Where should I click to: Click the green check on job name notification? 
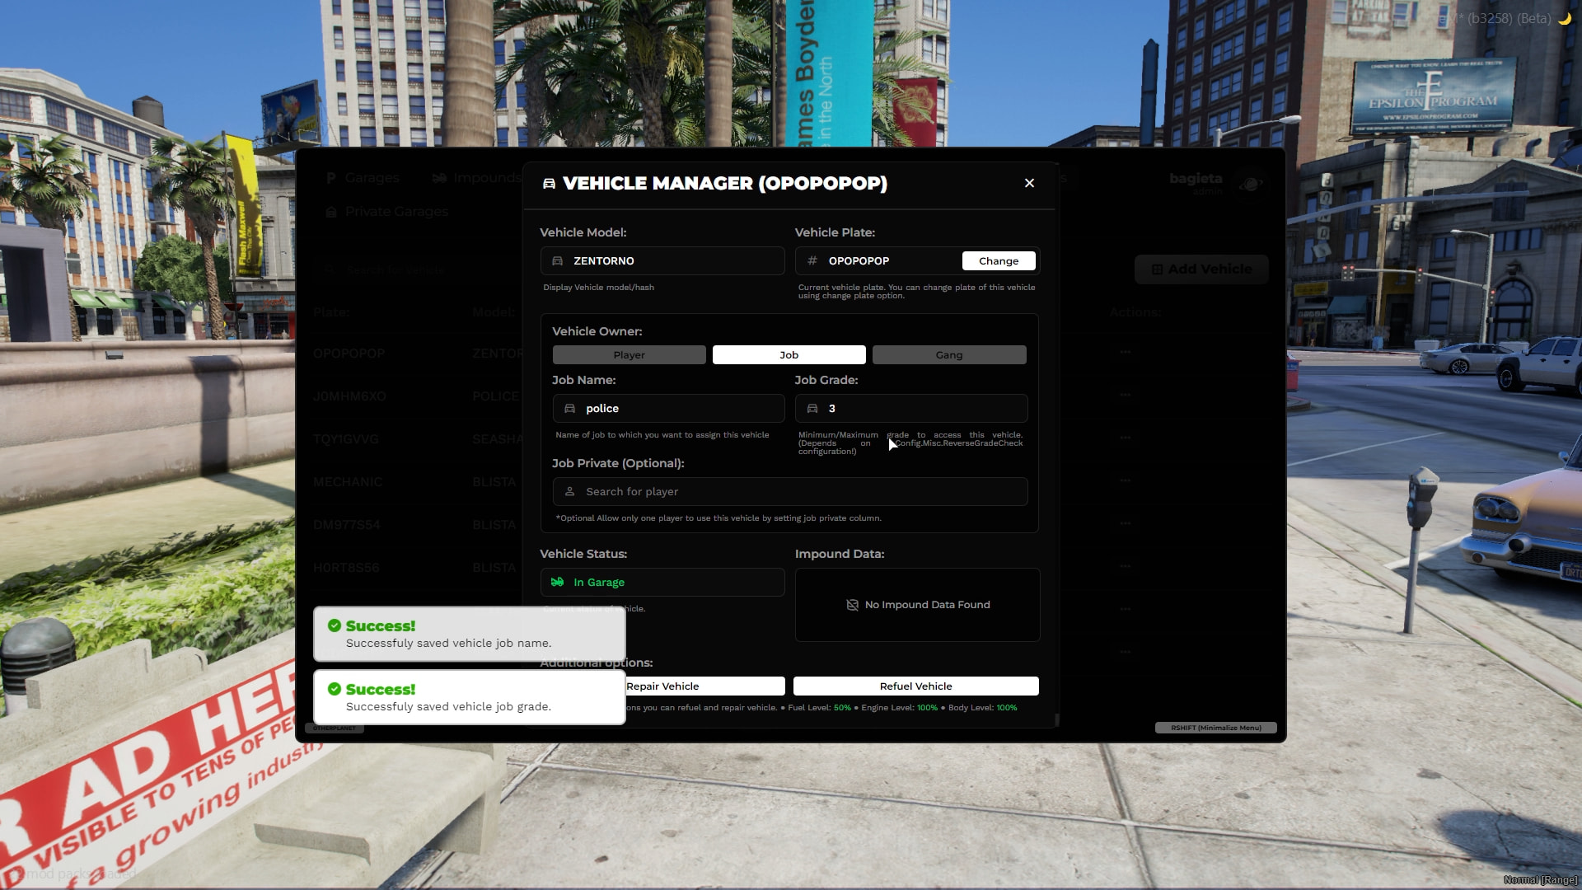[335, 625]
